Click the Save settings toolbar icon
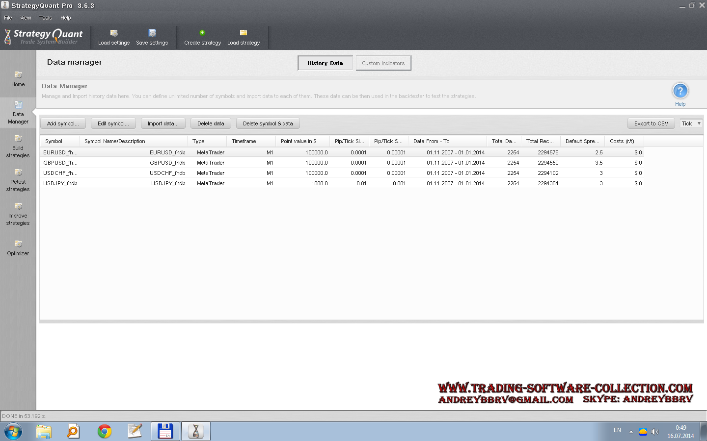 coord(152,33)
